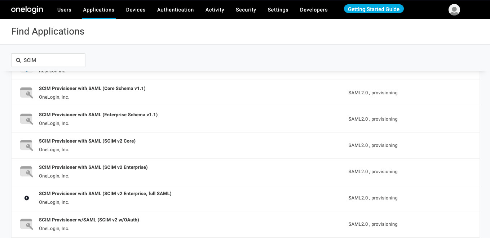Open the Settings section
Viewport: 490px width, 238px height.
tap(278, 10)
